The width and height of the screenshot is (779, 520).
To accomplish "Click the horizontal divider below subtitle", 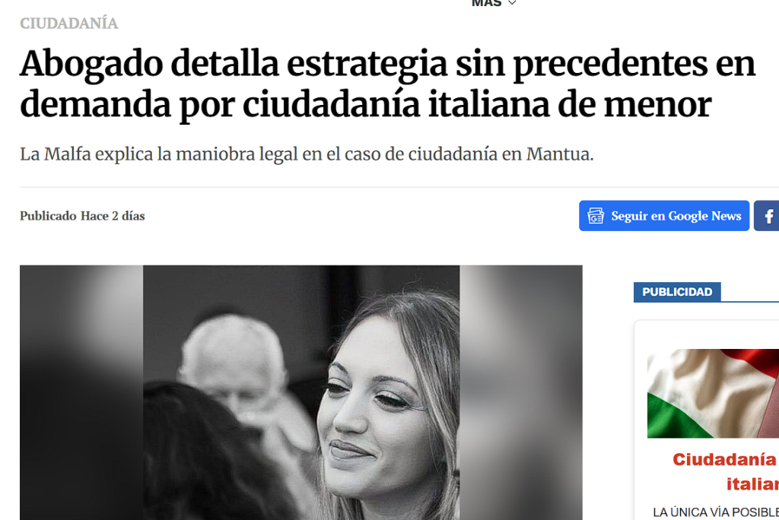I will [x=399, y=187].
